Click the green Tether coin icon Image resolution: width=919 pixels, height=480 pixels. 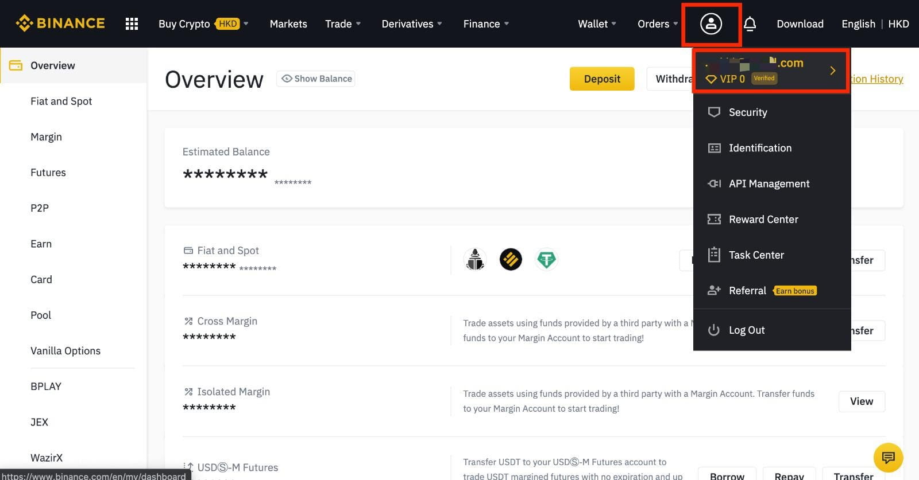pos(546,259)
